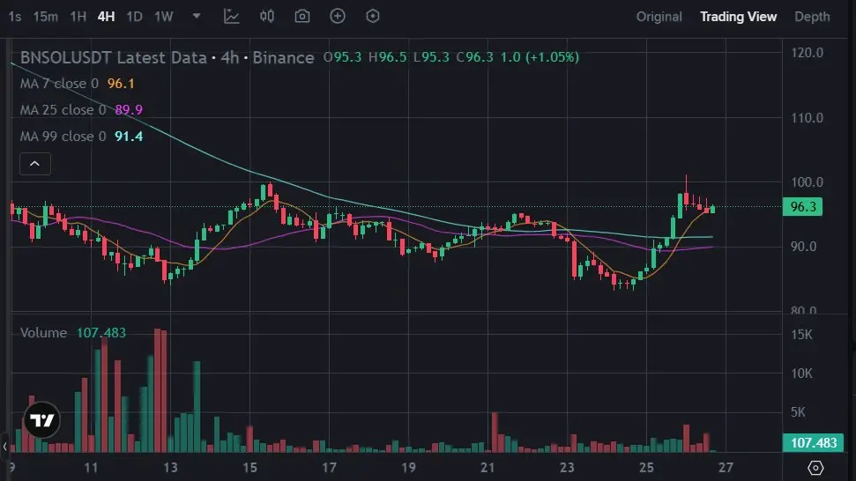Click the BNSOLUSDT Latest Data title

click(x=114, y=57)
